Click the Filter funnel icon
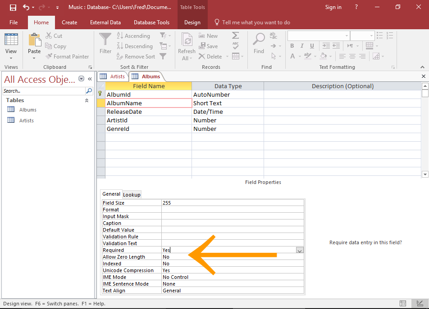Screen dimensions: 429x309 point(105,40)
